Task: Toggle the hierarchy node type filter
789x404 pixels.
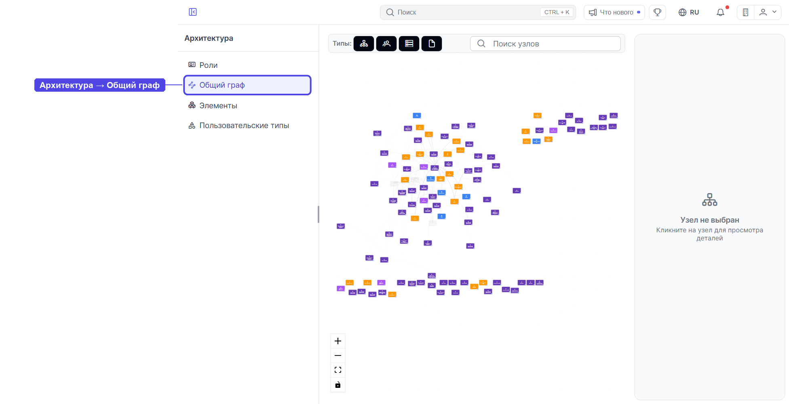Action: pos(364,44)
